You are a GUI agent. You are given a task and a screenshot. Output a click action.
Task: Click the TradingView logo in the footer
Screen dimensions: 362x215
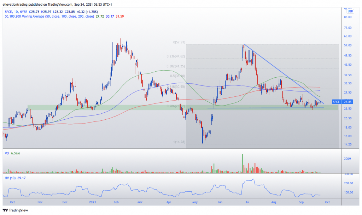[15, 210]
